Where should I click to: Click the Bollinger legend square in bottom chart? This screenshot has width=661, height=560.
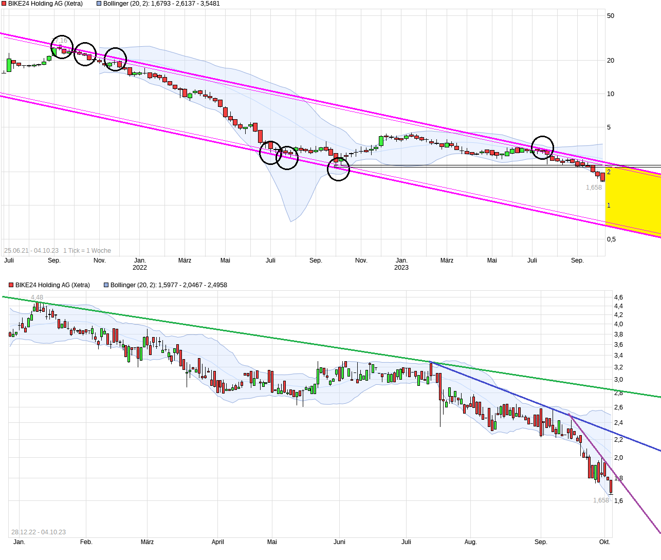coord(106,285)
